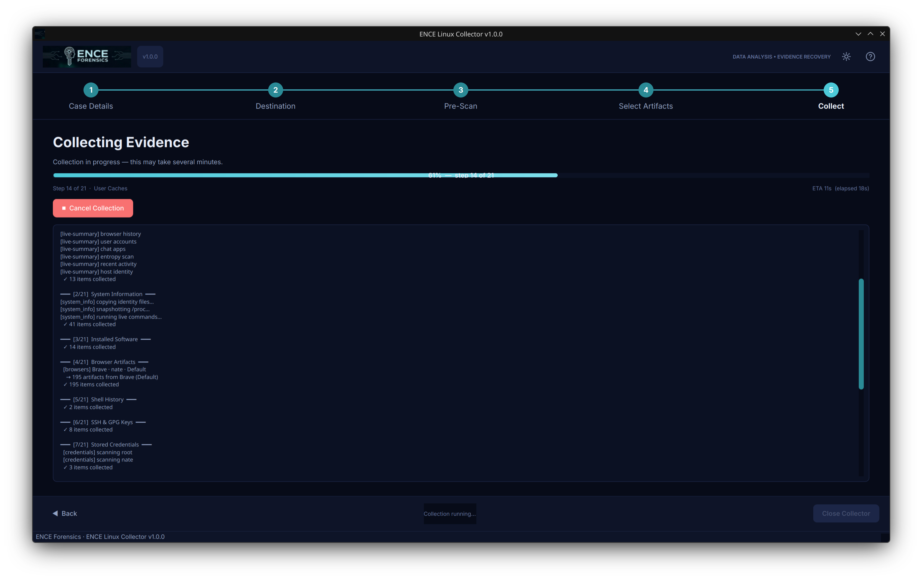Click '[live-summary] browser history' log line

point(100,234)
